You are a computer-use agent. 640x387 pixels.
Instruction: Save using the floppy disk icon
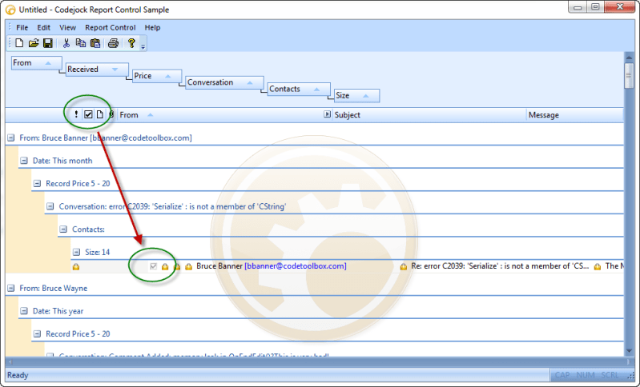[48, 42]
